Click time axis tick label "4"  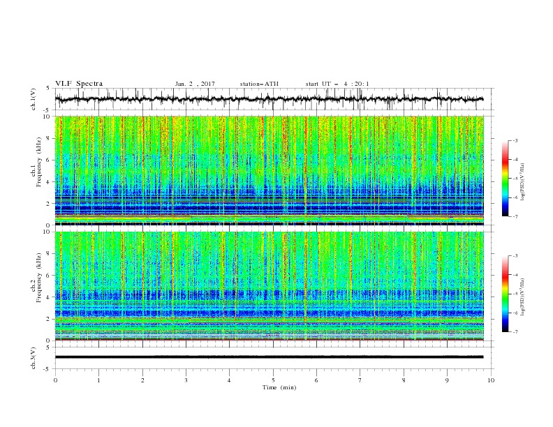[x=229, y=380]
